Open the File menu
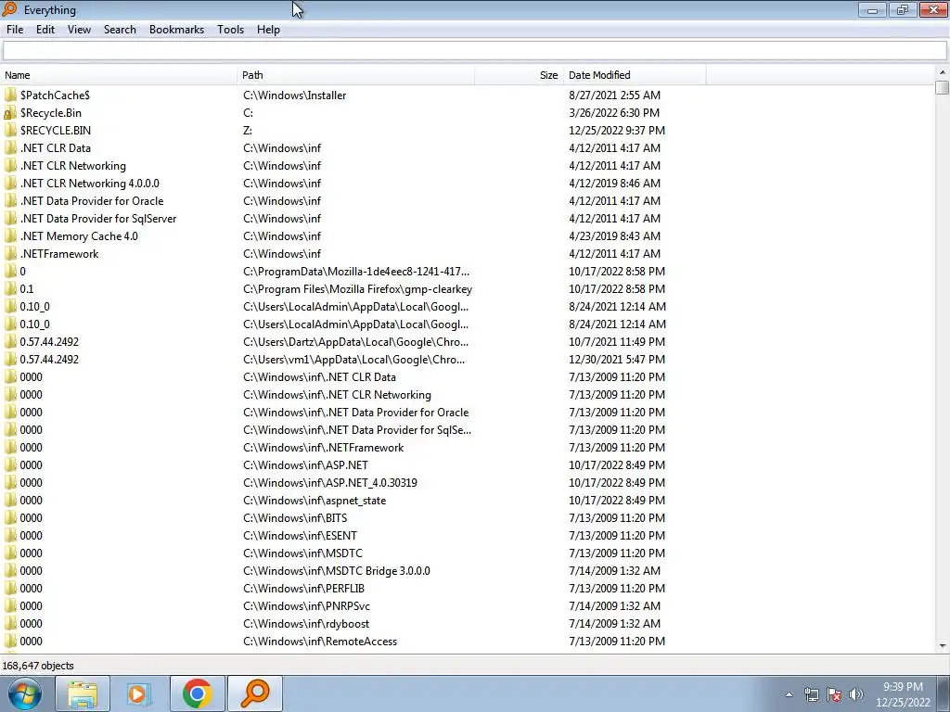Image resolution: width=950 pixels, height=712 pixels. pyautogui.click(x=15, y=30)
